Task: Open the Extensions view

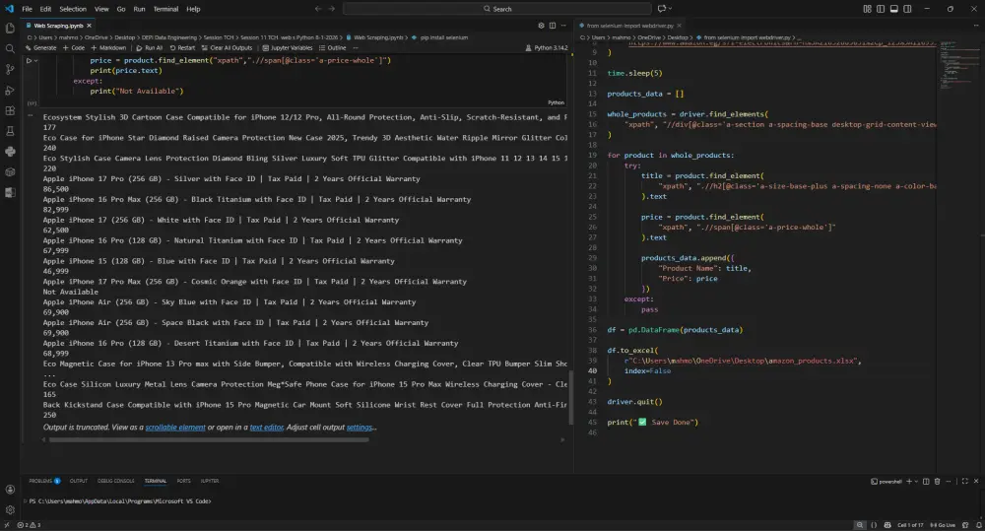Action: point(11,110)
